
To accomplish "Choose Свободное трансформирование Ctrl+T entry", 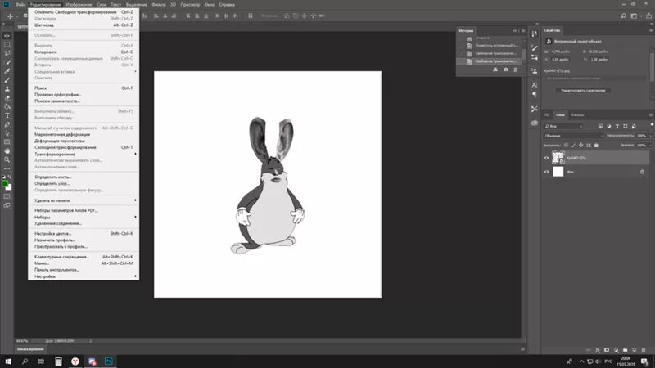I will click(x=84, y=147).
